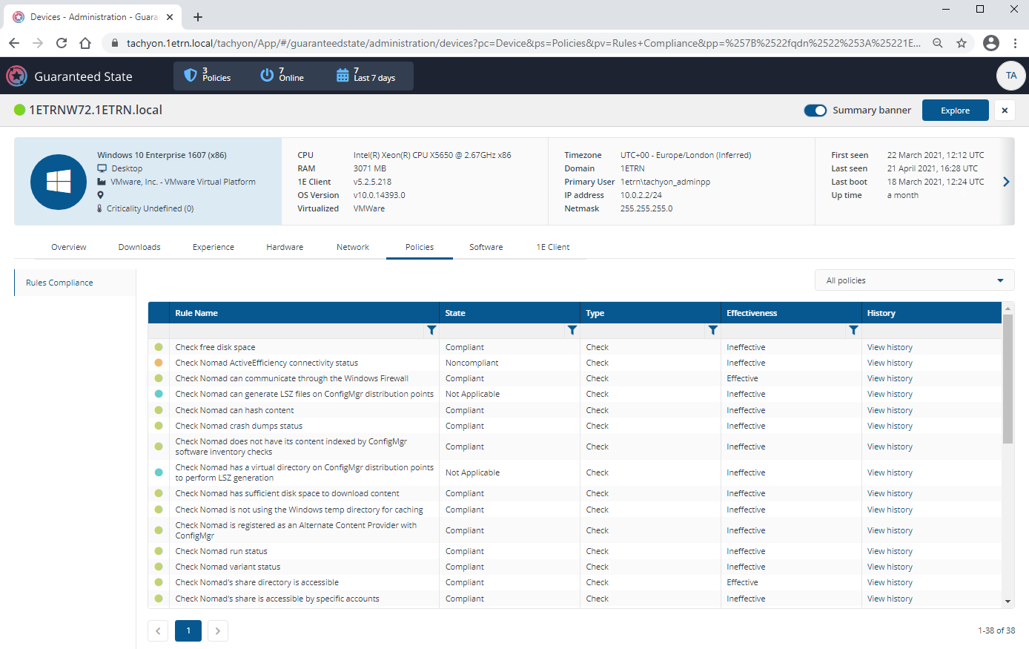Click the Desktop device type icon
Screen dimensions: 1029x649
click(x=102, y=168)
